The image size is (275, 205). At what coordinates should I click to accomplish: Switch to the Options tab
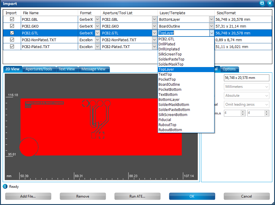coord(229,69)
